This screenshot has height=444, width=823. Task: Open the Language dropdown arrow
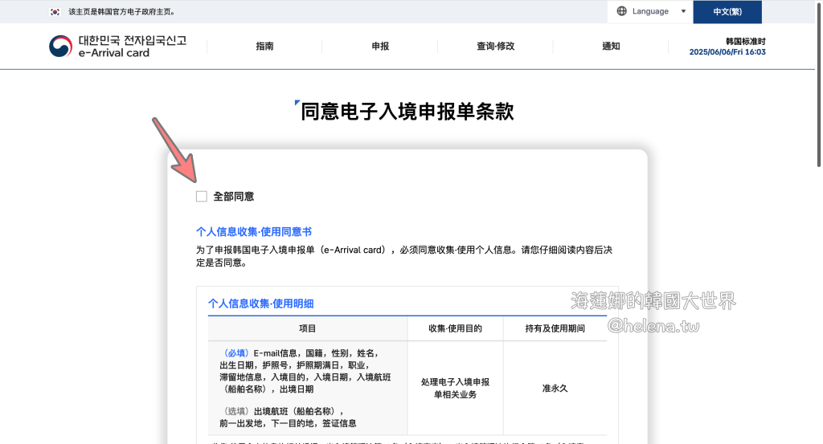coord(683,11)
